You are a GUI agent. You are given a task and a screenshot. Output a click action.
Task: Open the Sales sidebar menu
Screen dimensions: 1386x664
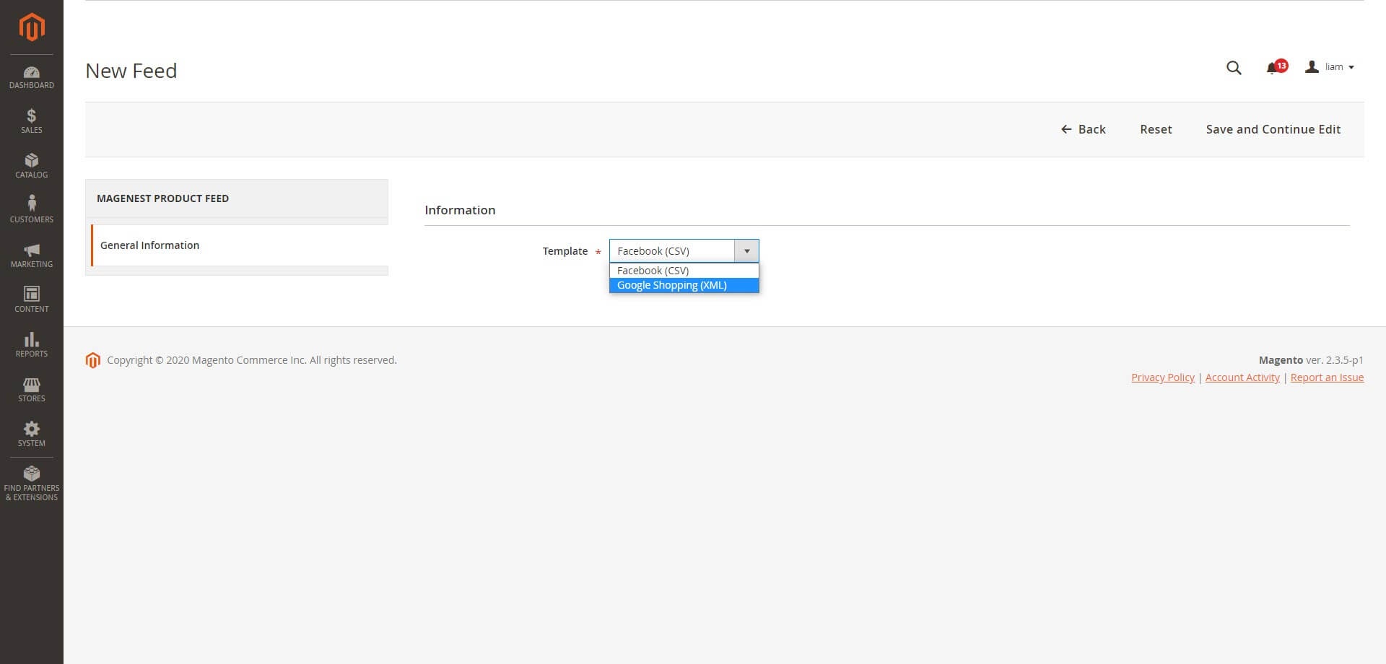click(x=32, y=121)
